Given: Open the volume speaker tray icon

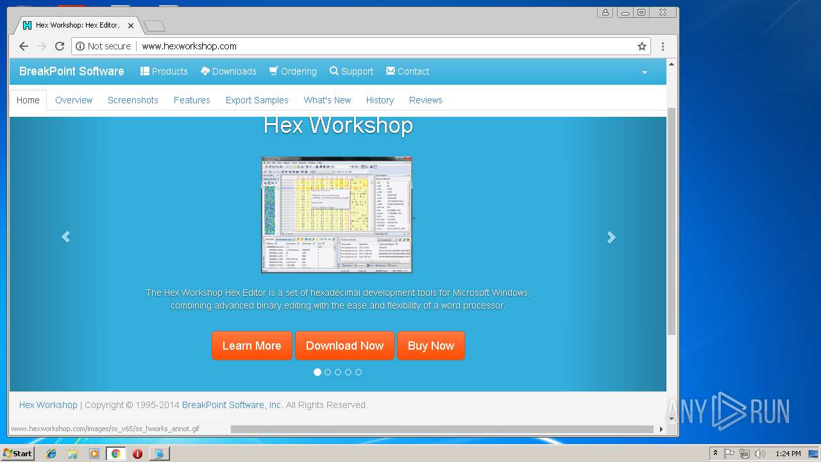Looking at the screenshot, I should pyautogui.click(x=759, y=454).
